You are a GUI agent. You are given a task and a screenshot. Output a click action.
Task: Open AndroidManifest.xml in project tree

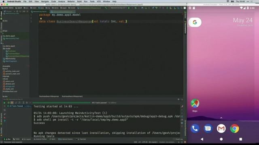coord(10,91)
